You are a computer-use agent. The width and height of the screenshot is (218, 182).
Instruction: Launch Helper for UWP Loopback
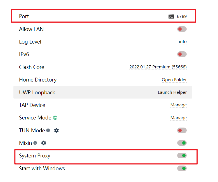point(172,92)
